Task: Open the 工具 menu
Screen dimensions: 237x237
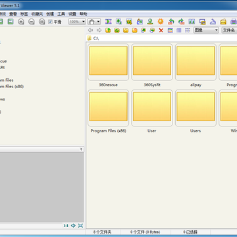Action: (61, 14)
